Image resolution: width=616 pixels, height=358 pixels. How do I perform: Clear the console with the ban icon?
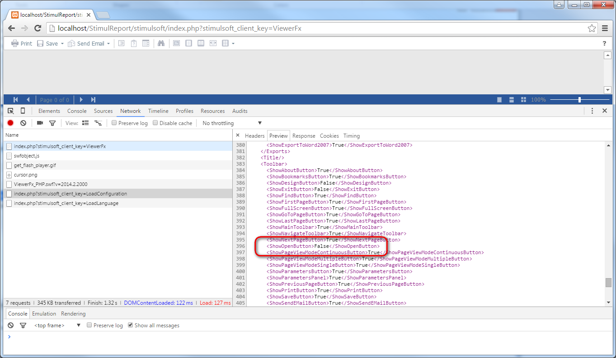tap(10, 325)
